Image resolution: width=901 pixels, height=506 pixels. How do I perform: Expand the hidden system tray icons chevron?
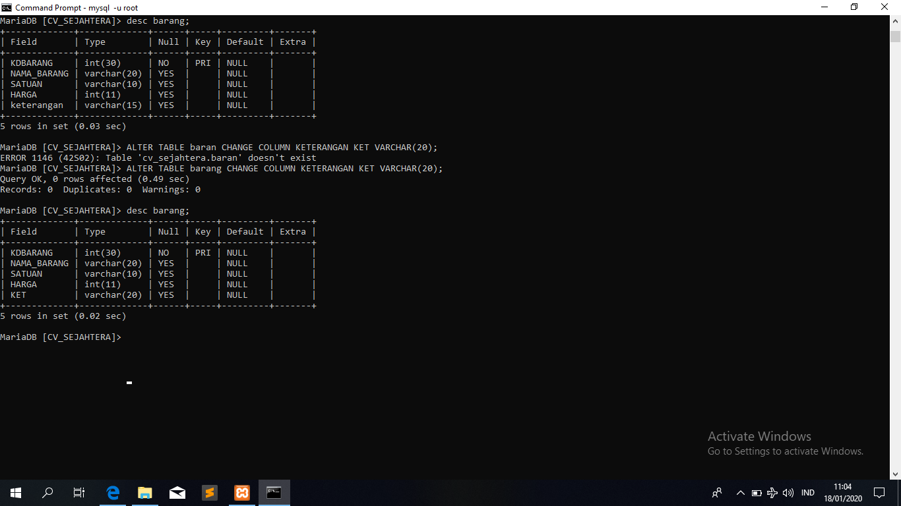(x=740, y=493)
